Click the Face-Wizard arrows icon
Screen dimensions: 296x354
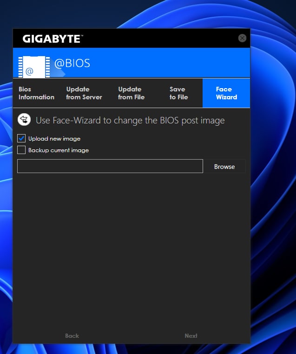(24, 119)
